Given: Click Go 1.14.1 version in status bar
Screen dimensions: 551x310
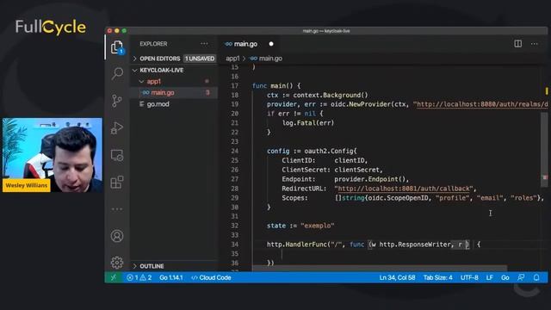Looking at the screenshot, I should [x=171, y=277].
